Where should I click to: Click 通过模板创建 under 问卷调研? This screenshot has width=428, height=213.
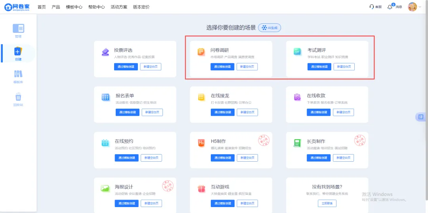(222, 67)
